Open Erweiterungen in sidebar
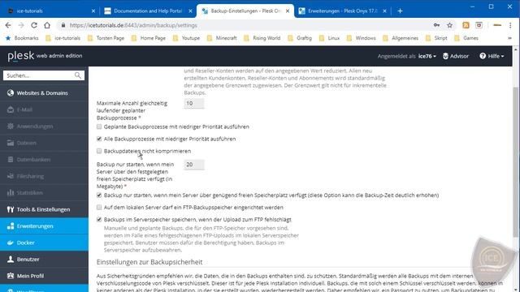The height and width of the screenshot is (292, 520). click(44, 226)
